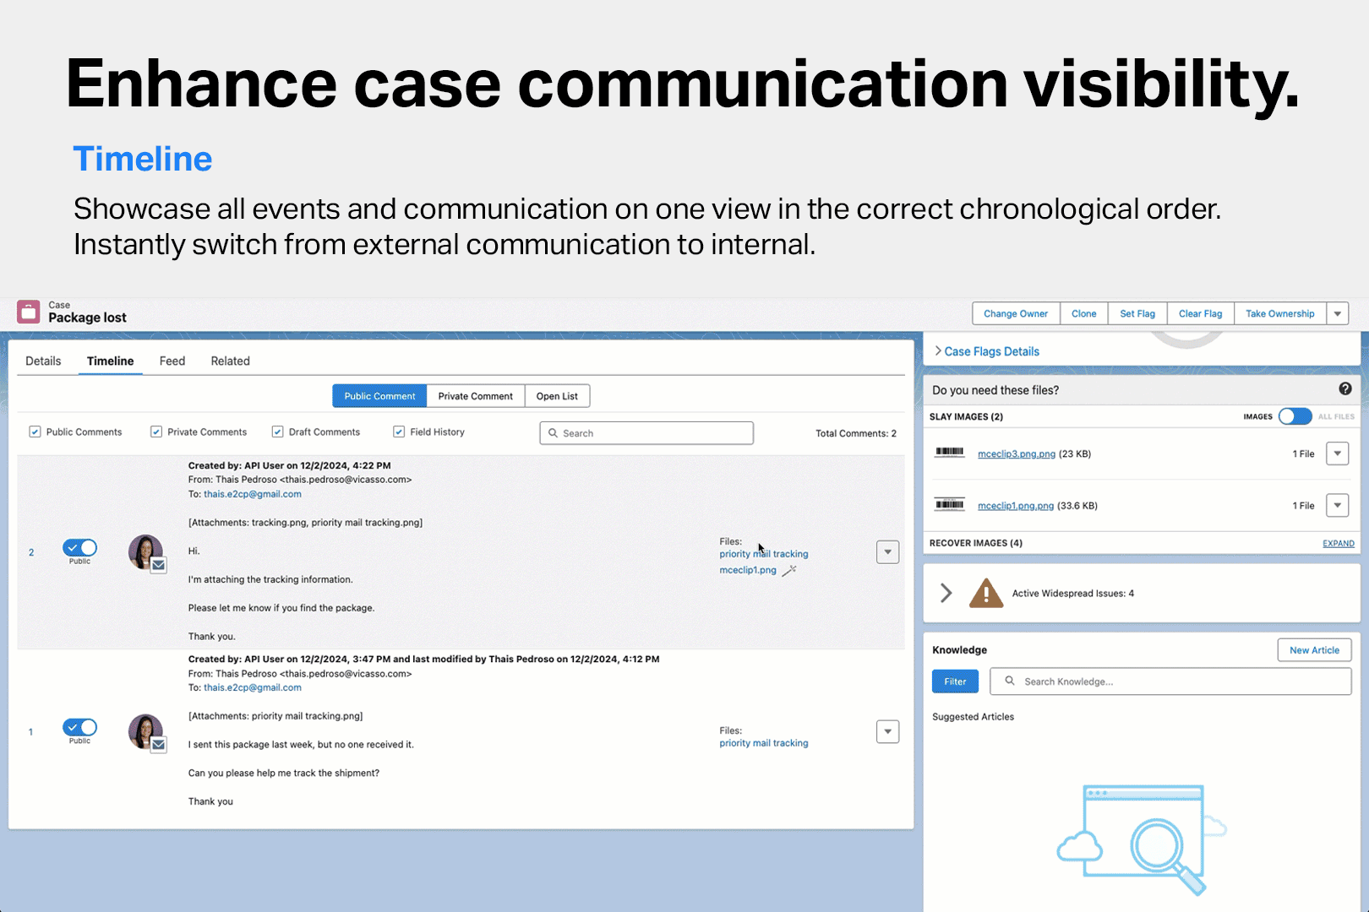
Task: Click the Change Owner button
Action: (1016, 313)
